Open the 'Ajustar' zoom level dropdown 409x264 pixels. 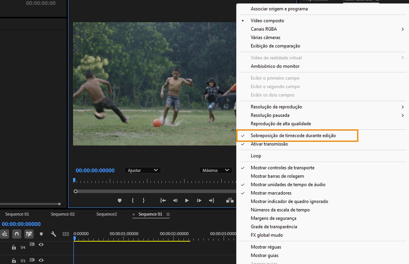142,170
